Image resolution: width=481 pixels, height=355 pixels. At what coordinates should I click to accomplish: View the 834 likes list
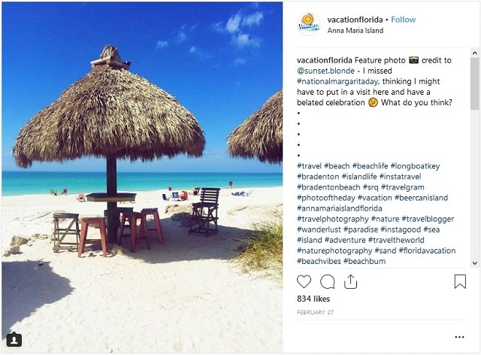313,299
